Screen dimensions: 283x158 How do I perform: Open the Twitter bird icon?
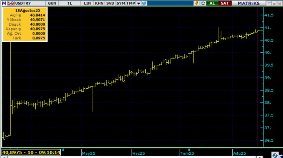pos(144,3)
